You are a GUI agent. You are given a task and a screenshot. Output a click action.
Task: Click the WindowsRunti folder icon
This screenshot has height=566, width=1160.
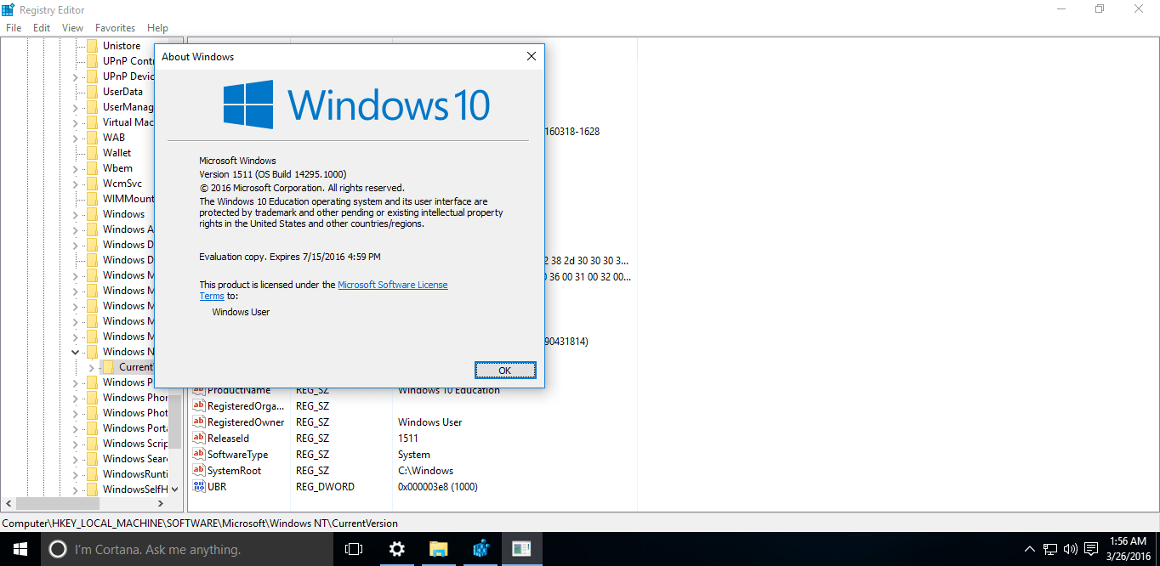click(92, 474)
